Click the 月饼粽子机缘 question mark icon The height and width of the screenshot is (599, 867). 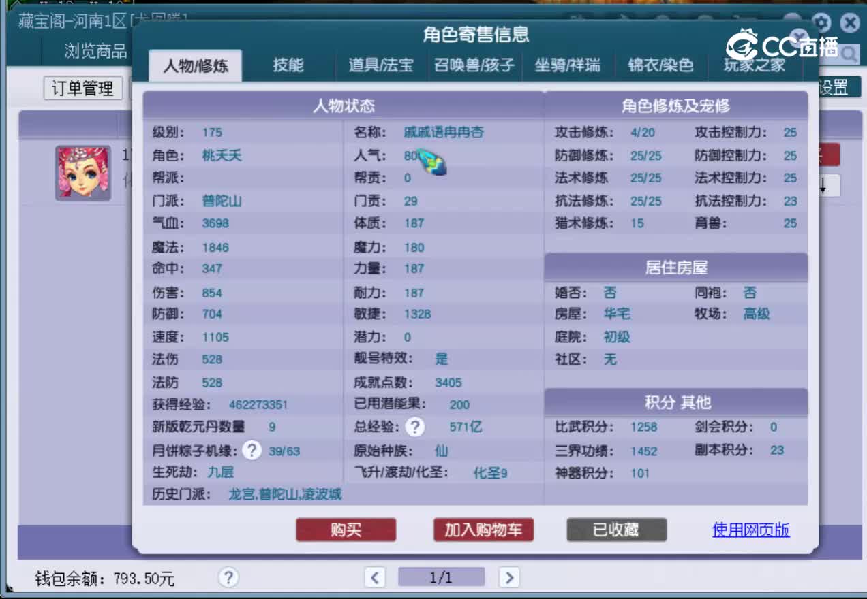pyautogui.click(x=252, y=450)
